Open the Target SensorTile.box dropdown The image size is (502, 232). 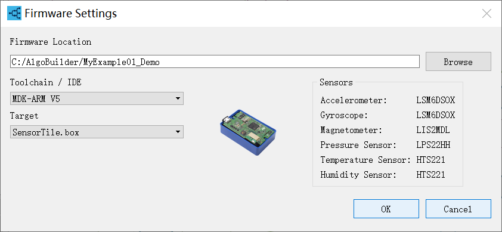point(97,132)
